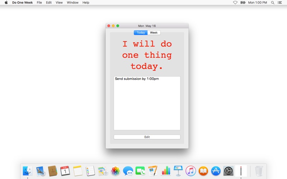This screenshot has height=179, width=287.
Task: Switch to the Week tab
Action: 154,33
